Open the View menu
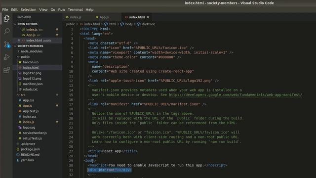Image resolution: width=316 pixels, height=178 pixels. (43, 10)
